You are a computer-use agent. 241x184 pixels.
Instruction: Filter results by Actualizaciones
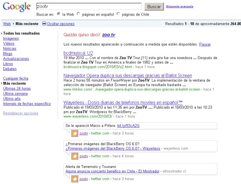pos(16,59)
